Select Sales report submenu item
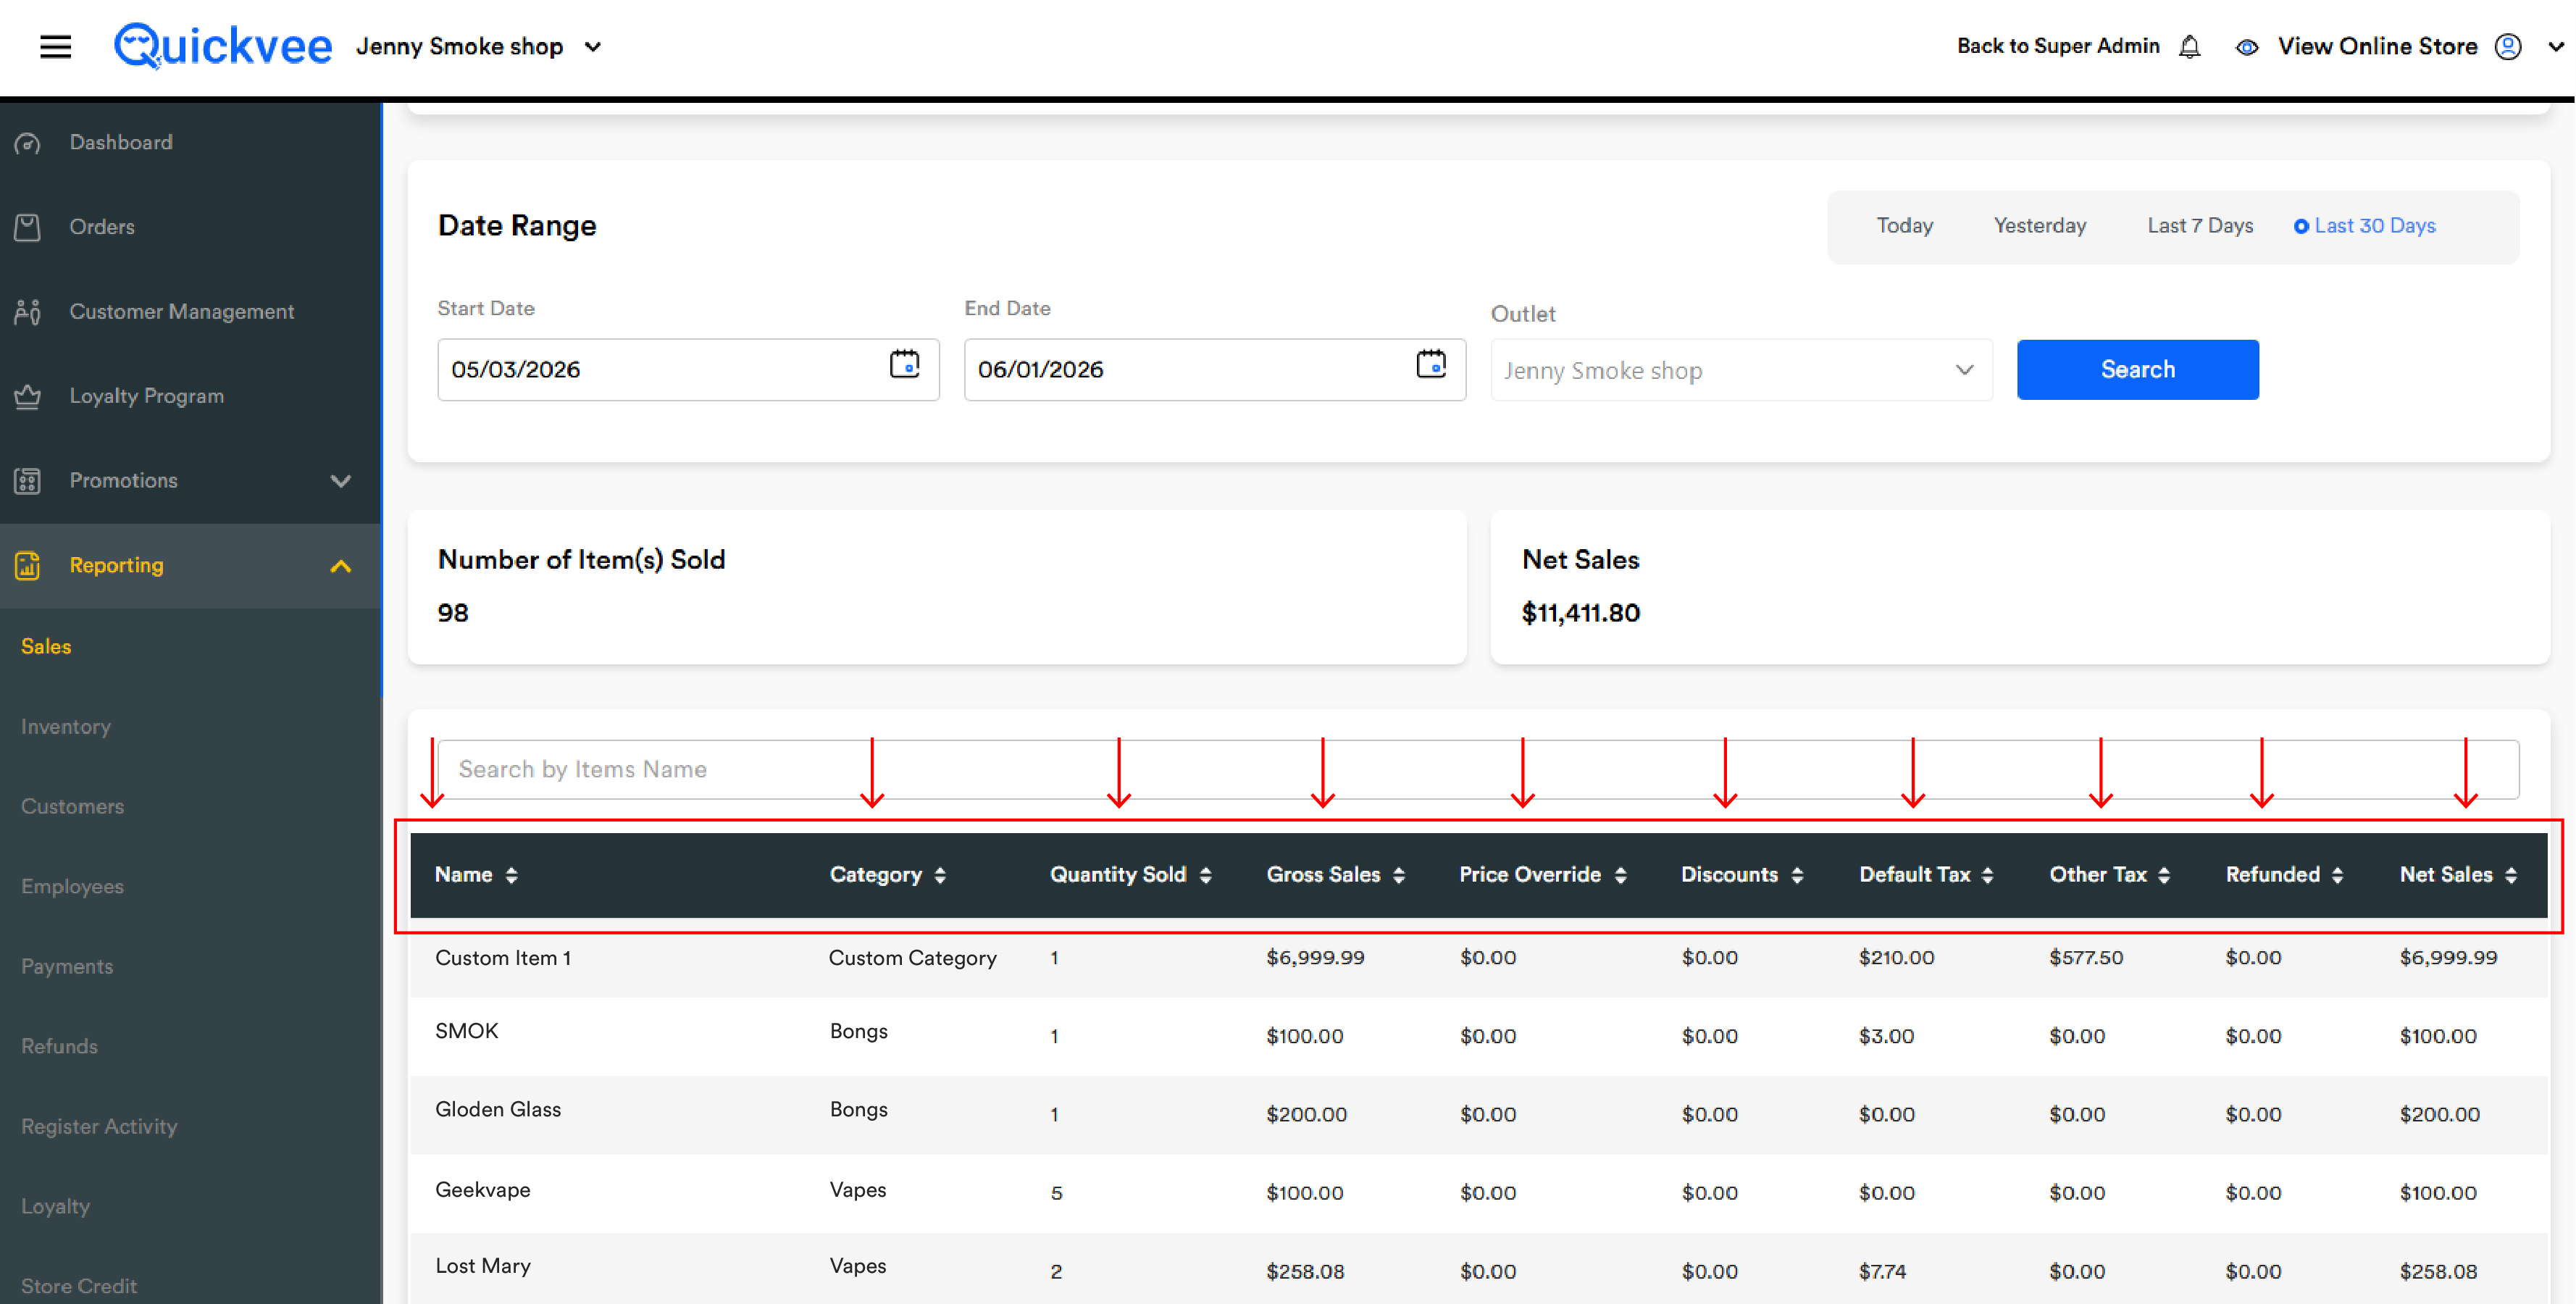Image resolution: width=2576 pixels, height=1304 pixels. pos(46,647)
